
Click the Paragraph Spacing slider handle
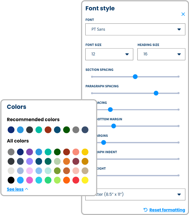click(156, 93)
